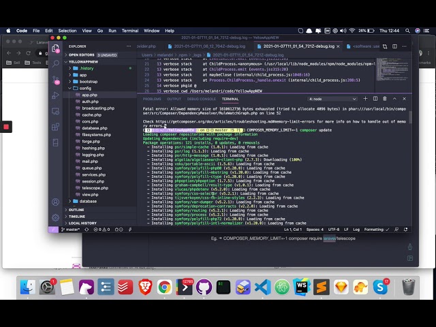Expand the LOCAL HISTORY section
Screen dimensions: 436x327
[82, 223]
